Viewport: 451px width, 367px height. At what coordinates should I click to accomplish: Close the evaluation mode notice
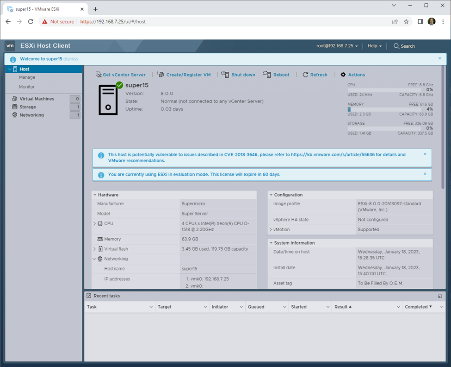point(425,174)
